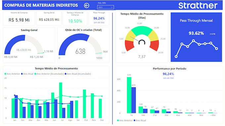Click the last point of Pass Through line
Screen dimensions: 225x126
216,48
